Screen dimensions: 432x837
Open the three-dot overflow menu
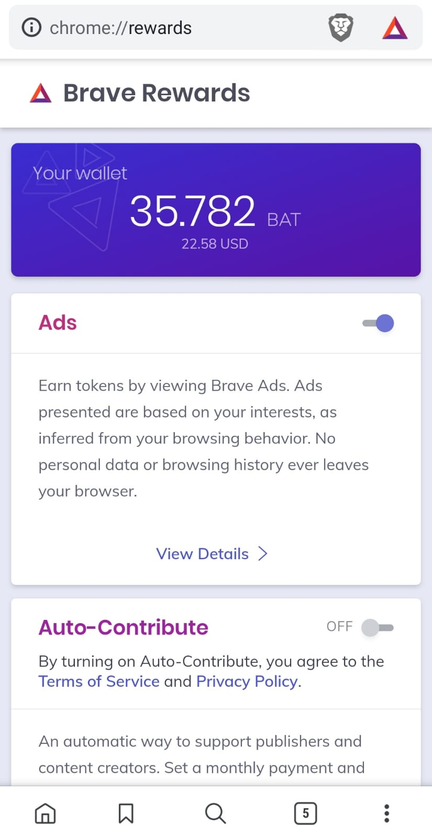386,813
